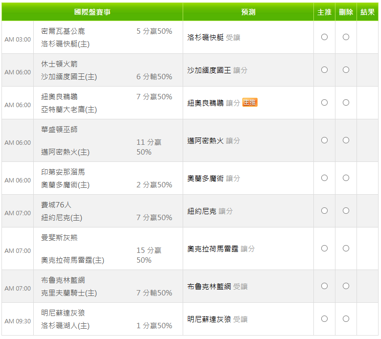The height and width of the screenshot is (339, 381).
Task: Select 刪除 radio for 紐約尼克 讓分 row
Action: coord(346,211)
